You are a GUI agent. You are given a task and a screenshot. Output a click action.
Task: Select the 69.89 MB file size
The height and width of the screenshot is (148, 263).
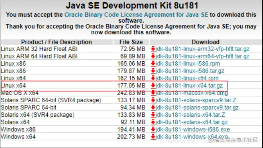[133, 56]
